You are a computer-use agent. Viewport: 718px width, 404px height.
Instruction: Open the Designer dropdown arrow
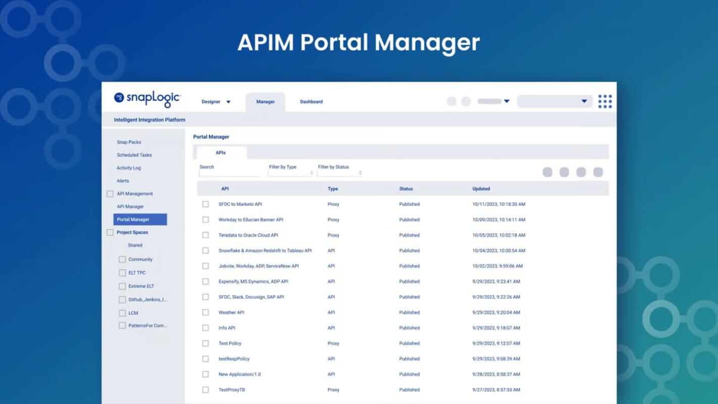pyautogui.click(x=228, y=102)
